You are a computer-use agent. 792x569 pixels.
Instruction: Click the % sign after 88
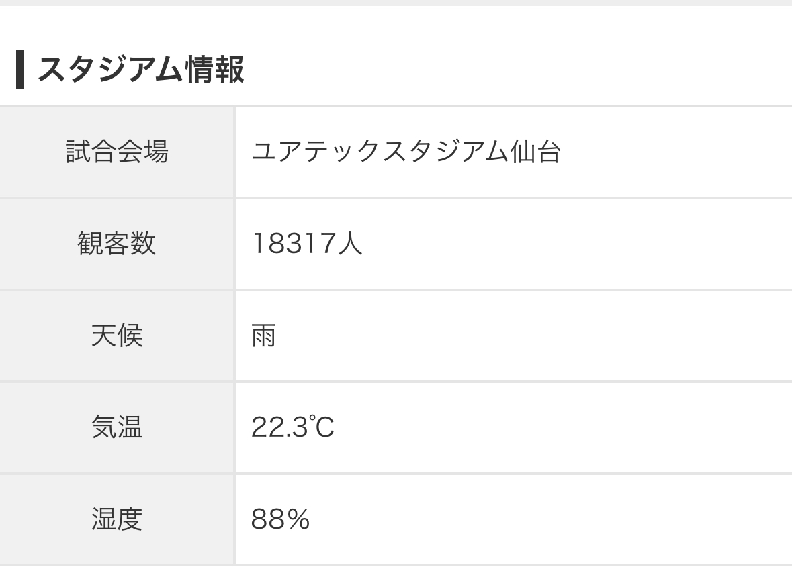pyautogui.click(x=298, y=519)
